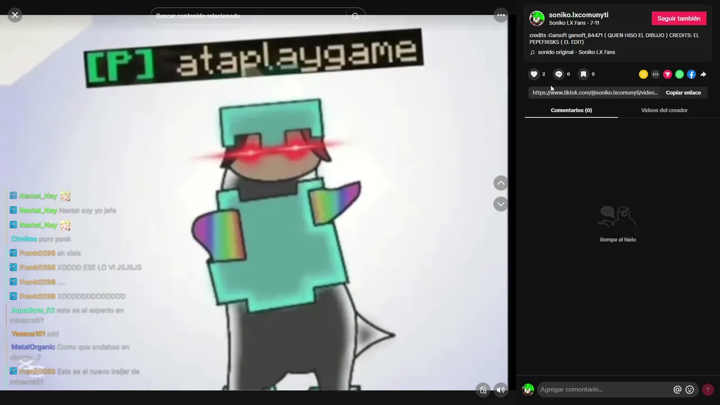Repost the video using the yellow icon
Image resolution: width=720 pixels, height=405 pixels.
[643, 74]
